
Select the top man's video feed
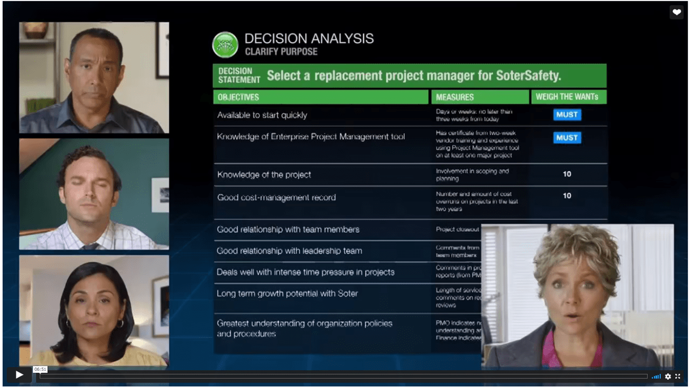tap(94, 78)
